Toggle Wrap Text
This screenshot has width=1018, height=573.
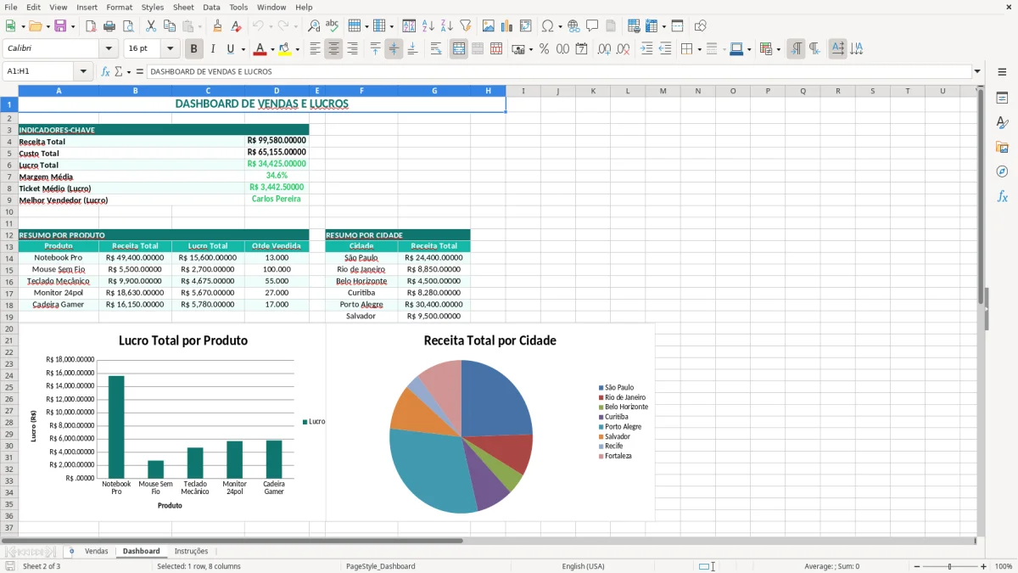click(436, 49)
